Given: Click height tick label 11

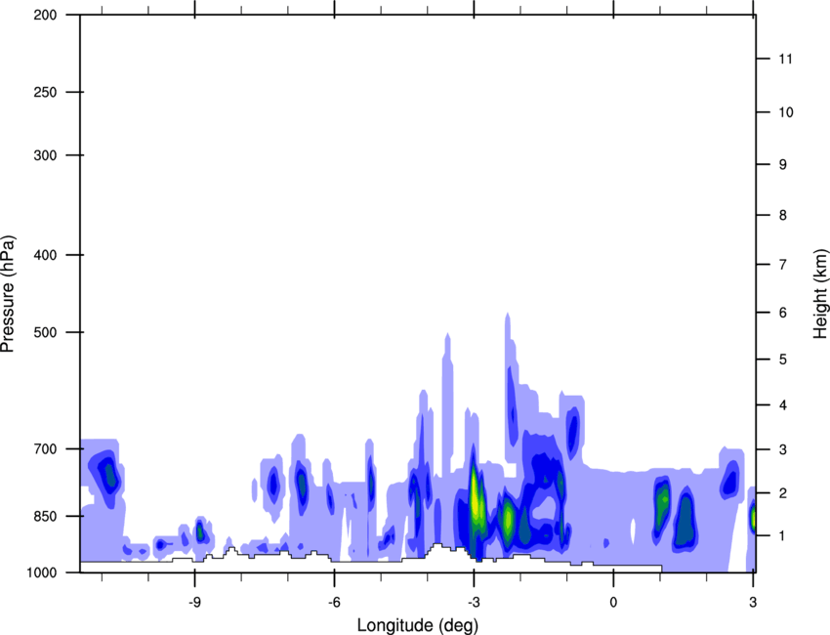Looking at the screenshot, I should click(x=786, y=59).
